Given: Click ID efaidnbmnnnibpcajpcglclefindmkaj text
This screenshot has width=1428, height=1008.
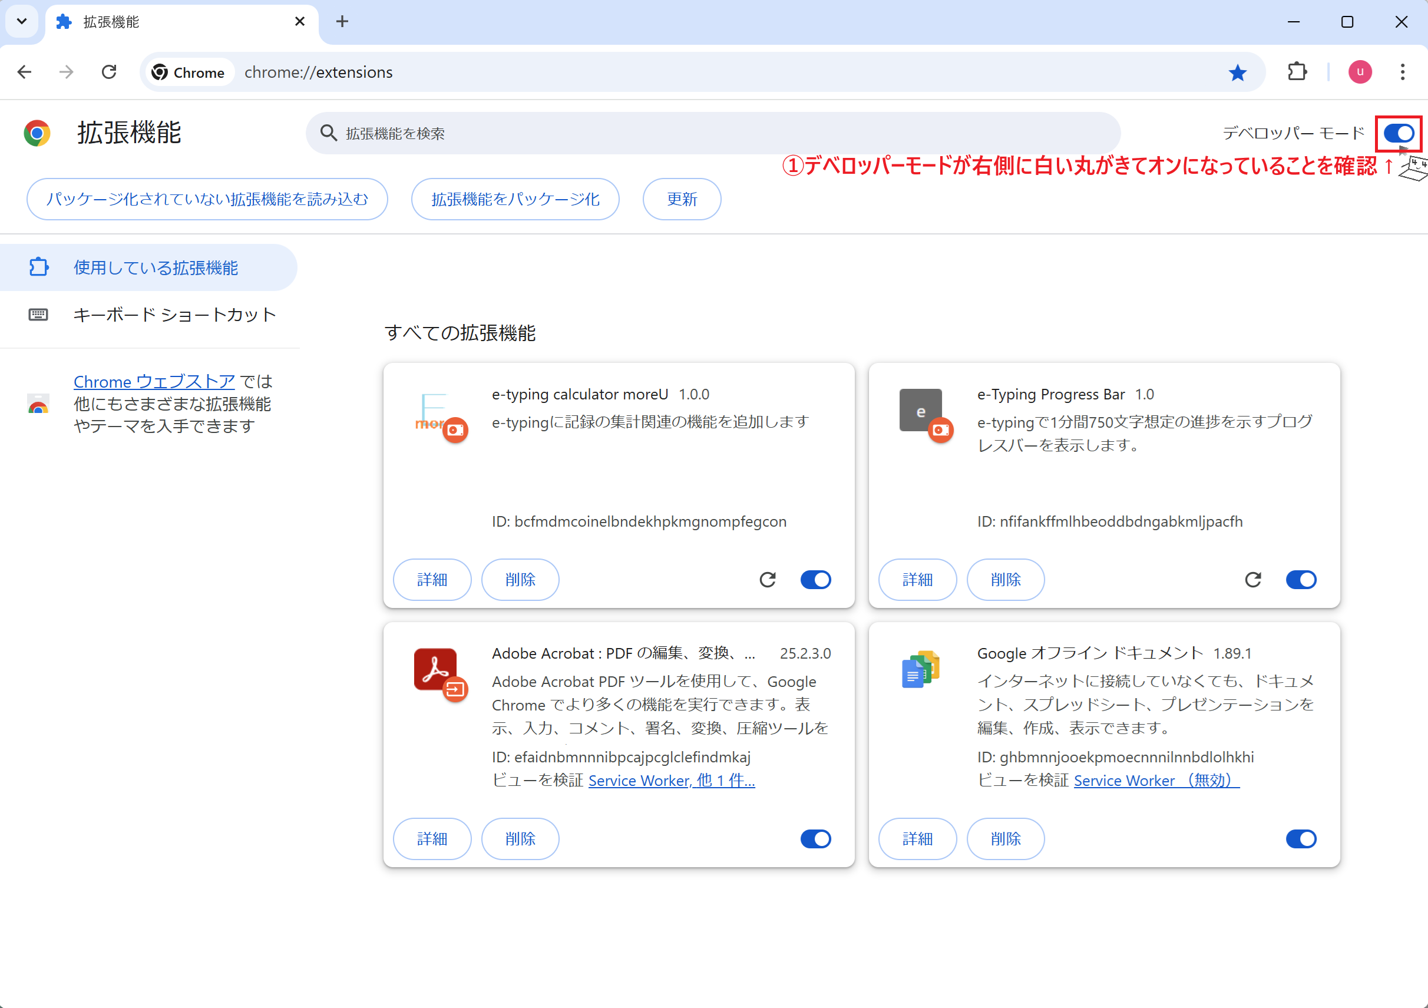Looking at the screenshot, I should pos(622,757).
